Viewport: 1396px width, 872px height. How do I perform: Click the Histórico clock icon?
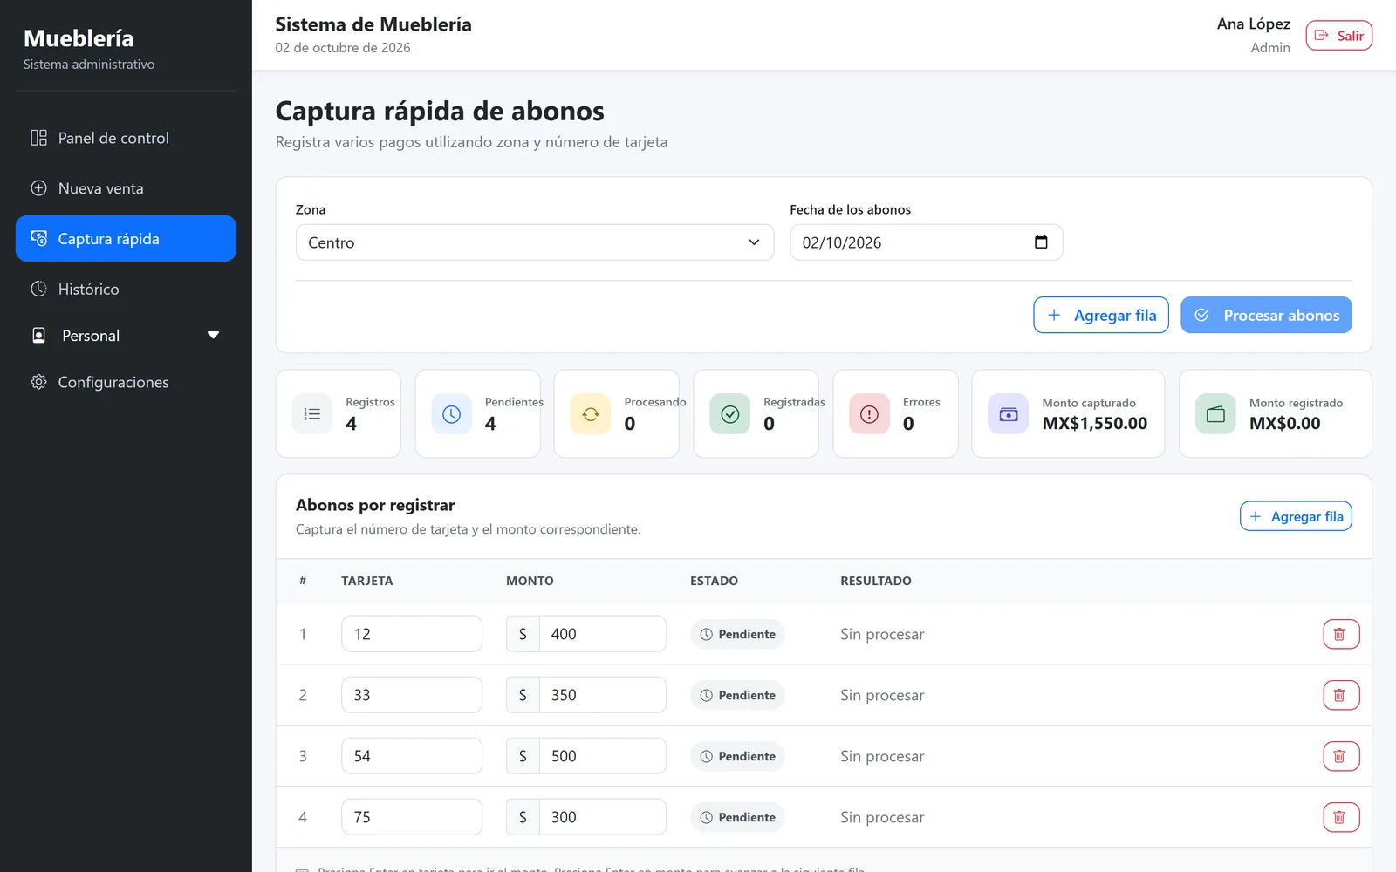coord(38,289)
